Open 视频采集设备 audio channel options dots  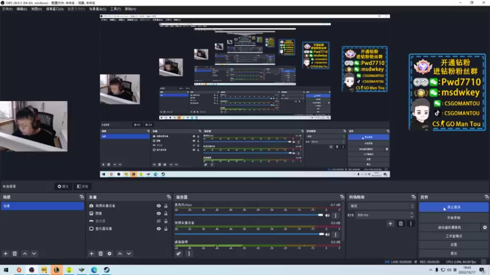tap(336, 234)
